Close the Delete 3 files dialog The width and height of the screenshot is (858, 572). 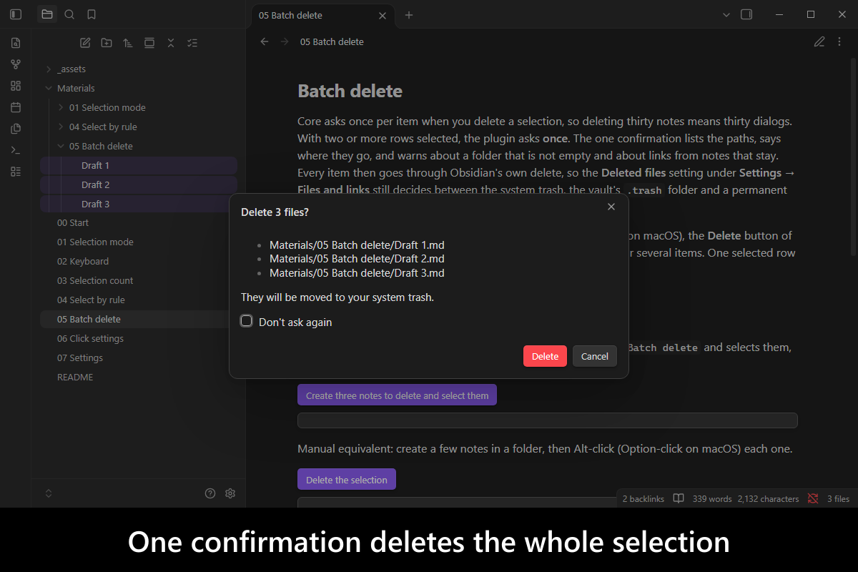611,207
